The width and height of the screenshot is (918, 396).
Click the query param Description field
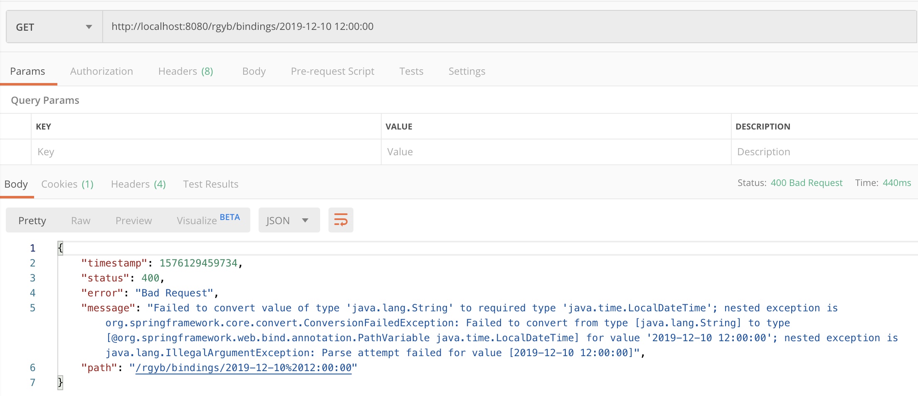[x=823, y=152]
